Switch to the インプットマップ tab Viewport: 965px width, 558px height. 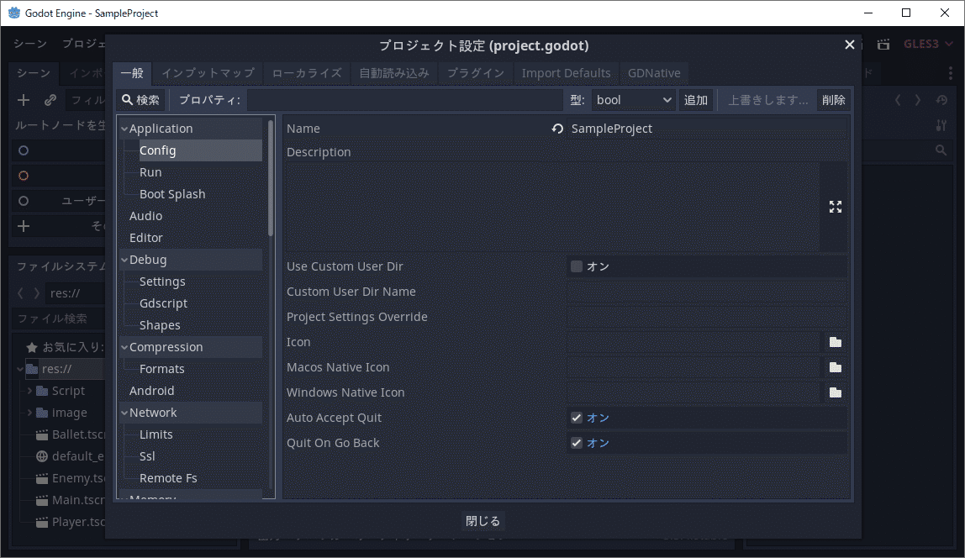click(x=208, y=72)
